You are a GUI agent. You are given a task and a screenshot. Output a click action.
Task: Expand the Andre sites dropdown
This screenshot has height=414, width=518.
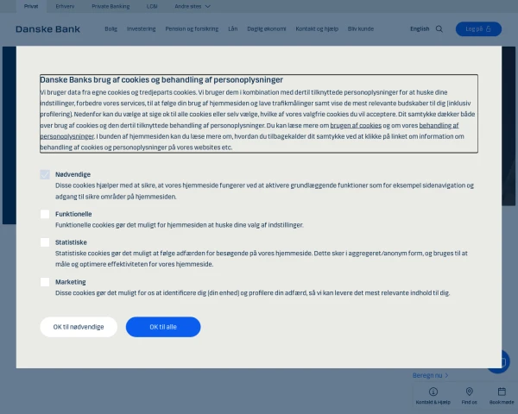[193, 6]
